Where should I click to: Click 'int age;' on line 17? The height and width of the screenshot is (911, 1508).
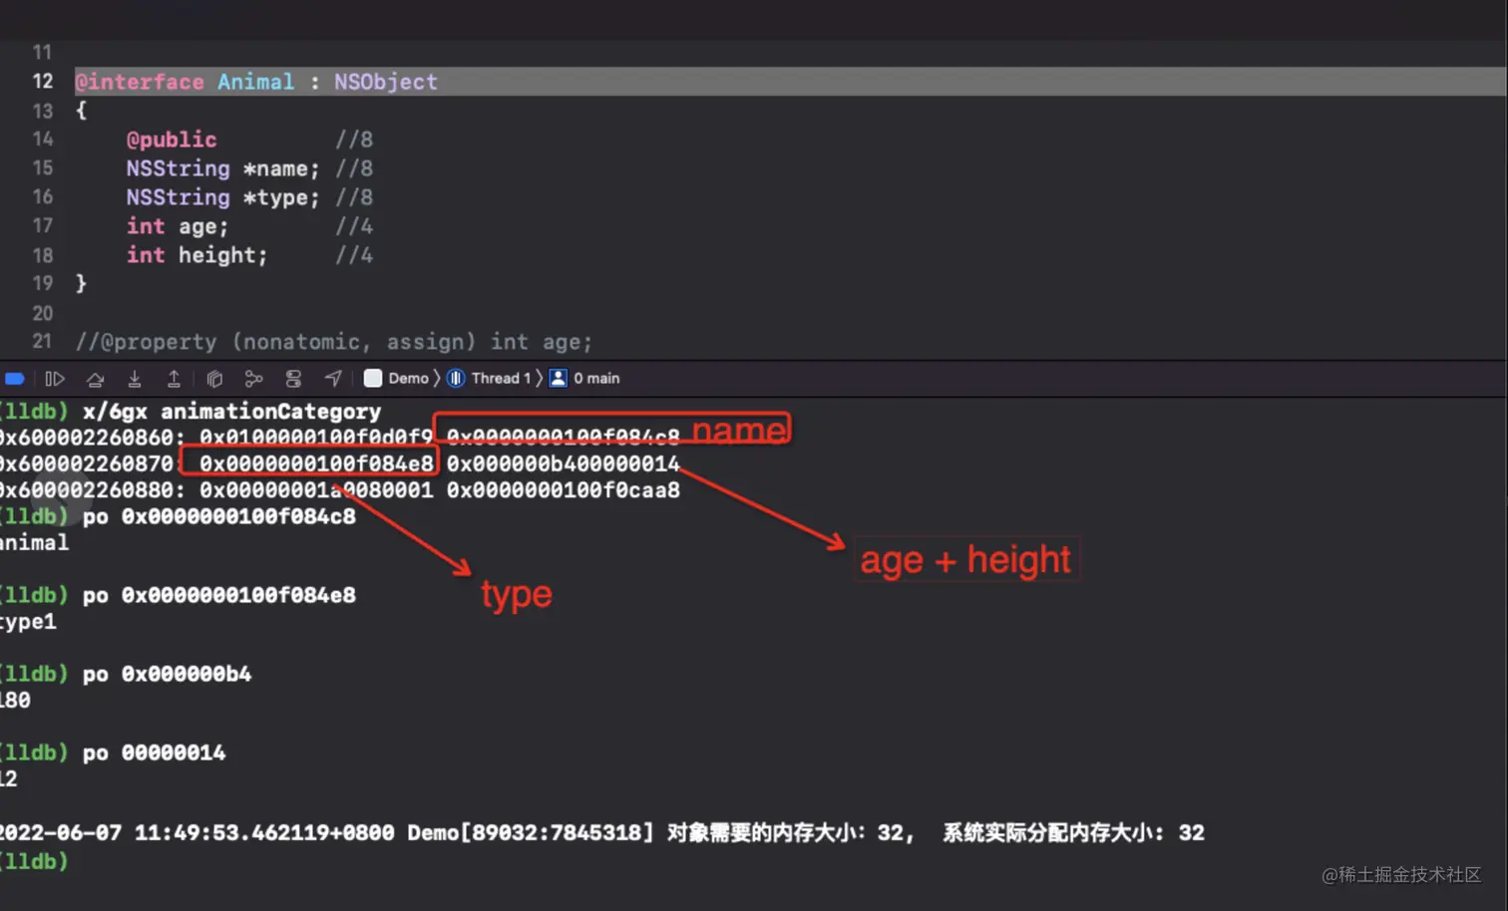(178, 226)
